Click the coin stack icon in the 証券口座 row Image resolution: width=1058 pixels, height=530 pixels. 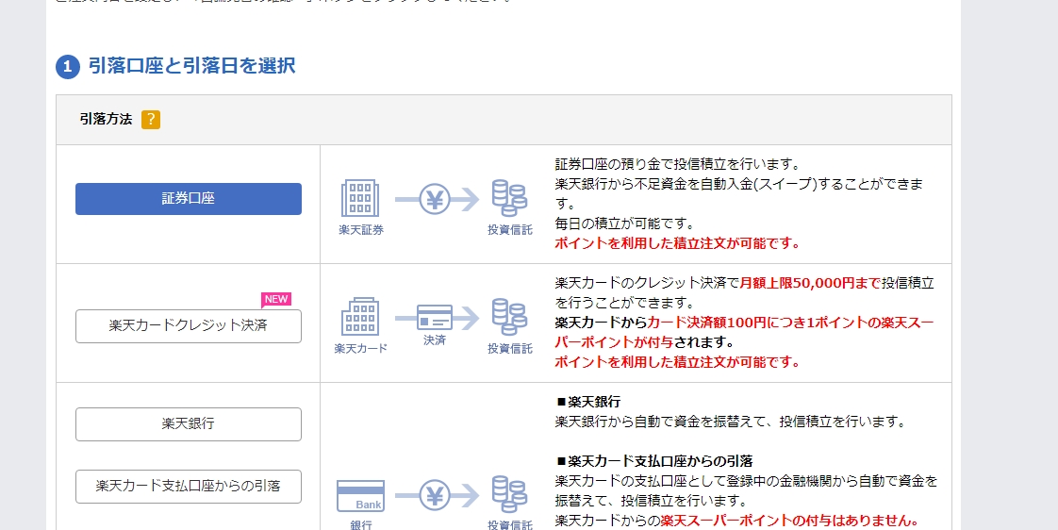509,198
